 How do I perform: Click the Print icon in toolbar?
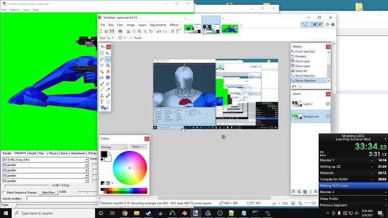(120, 31)
